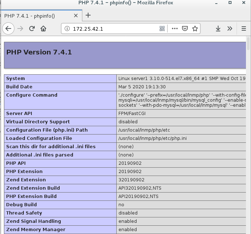The height and width of the screenshot is (234, 251).
Task: Click disabled value for Virtual Directory Support
Action: [x=128, y=122]
